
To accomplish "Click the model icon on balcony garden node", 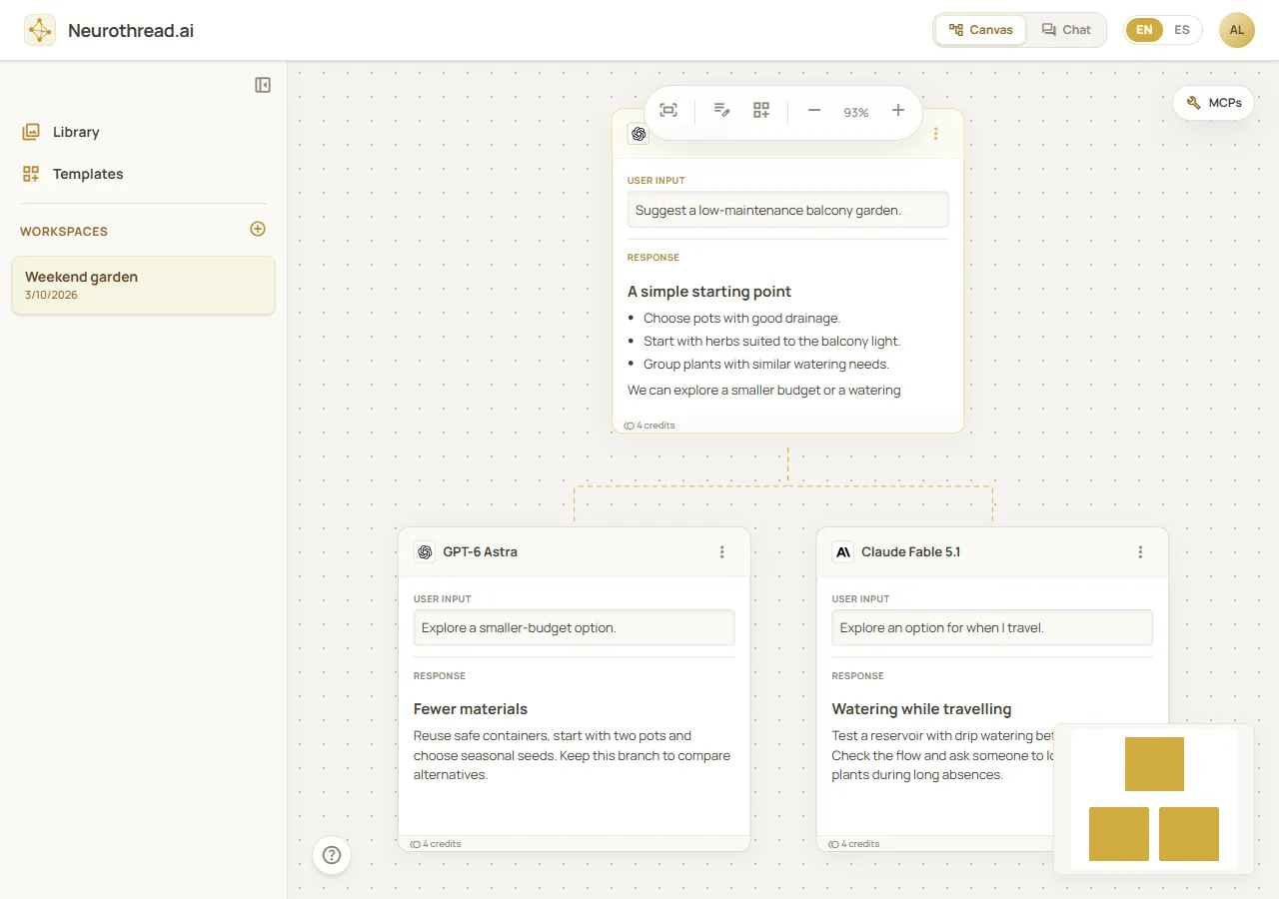I will coord(639,134).
